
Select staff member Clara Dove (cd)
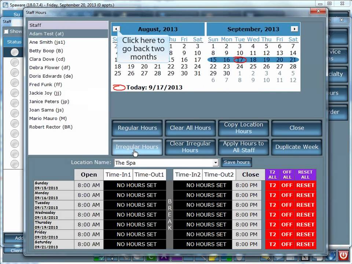pyautogui.click(x=68, y=59)
